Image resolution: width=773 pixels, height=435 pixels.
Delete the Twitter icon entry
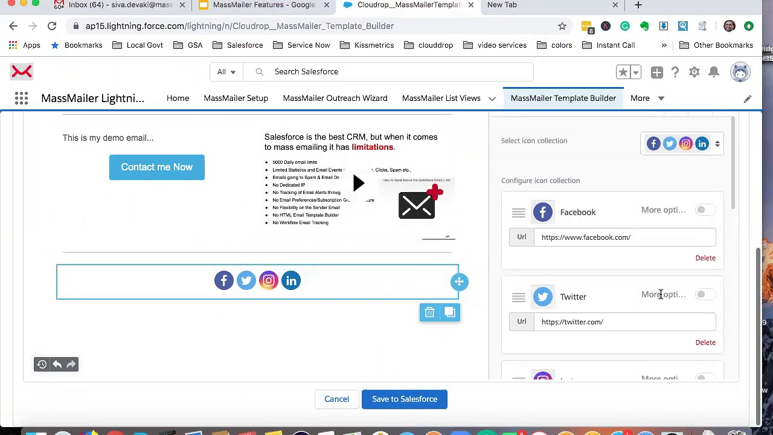tap(705, 343)
